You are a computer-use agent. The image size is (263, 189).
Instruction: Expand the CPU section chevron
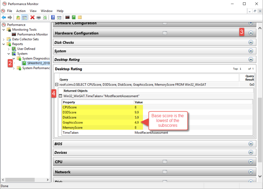(251, 162)
